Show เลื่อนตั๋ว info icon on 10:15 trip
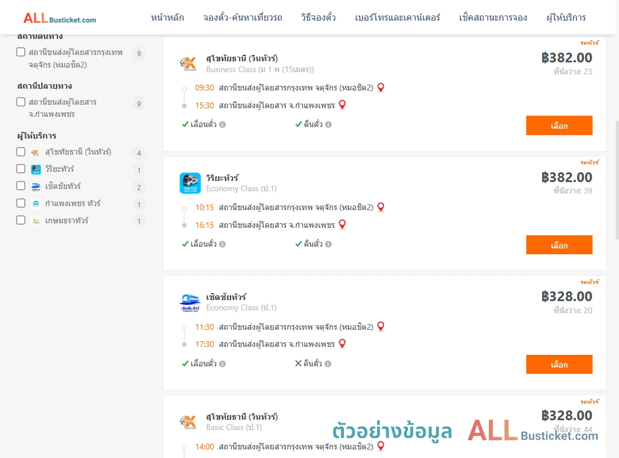 pos(222,244)
